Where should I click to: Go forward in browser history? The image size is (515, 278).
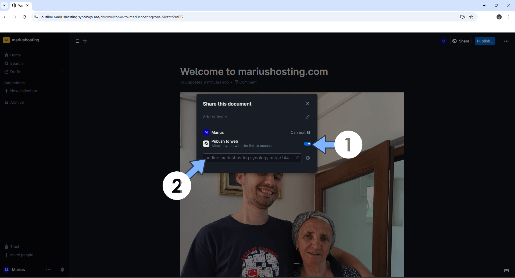15,17
